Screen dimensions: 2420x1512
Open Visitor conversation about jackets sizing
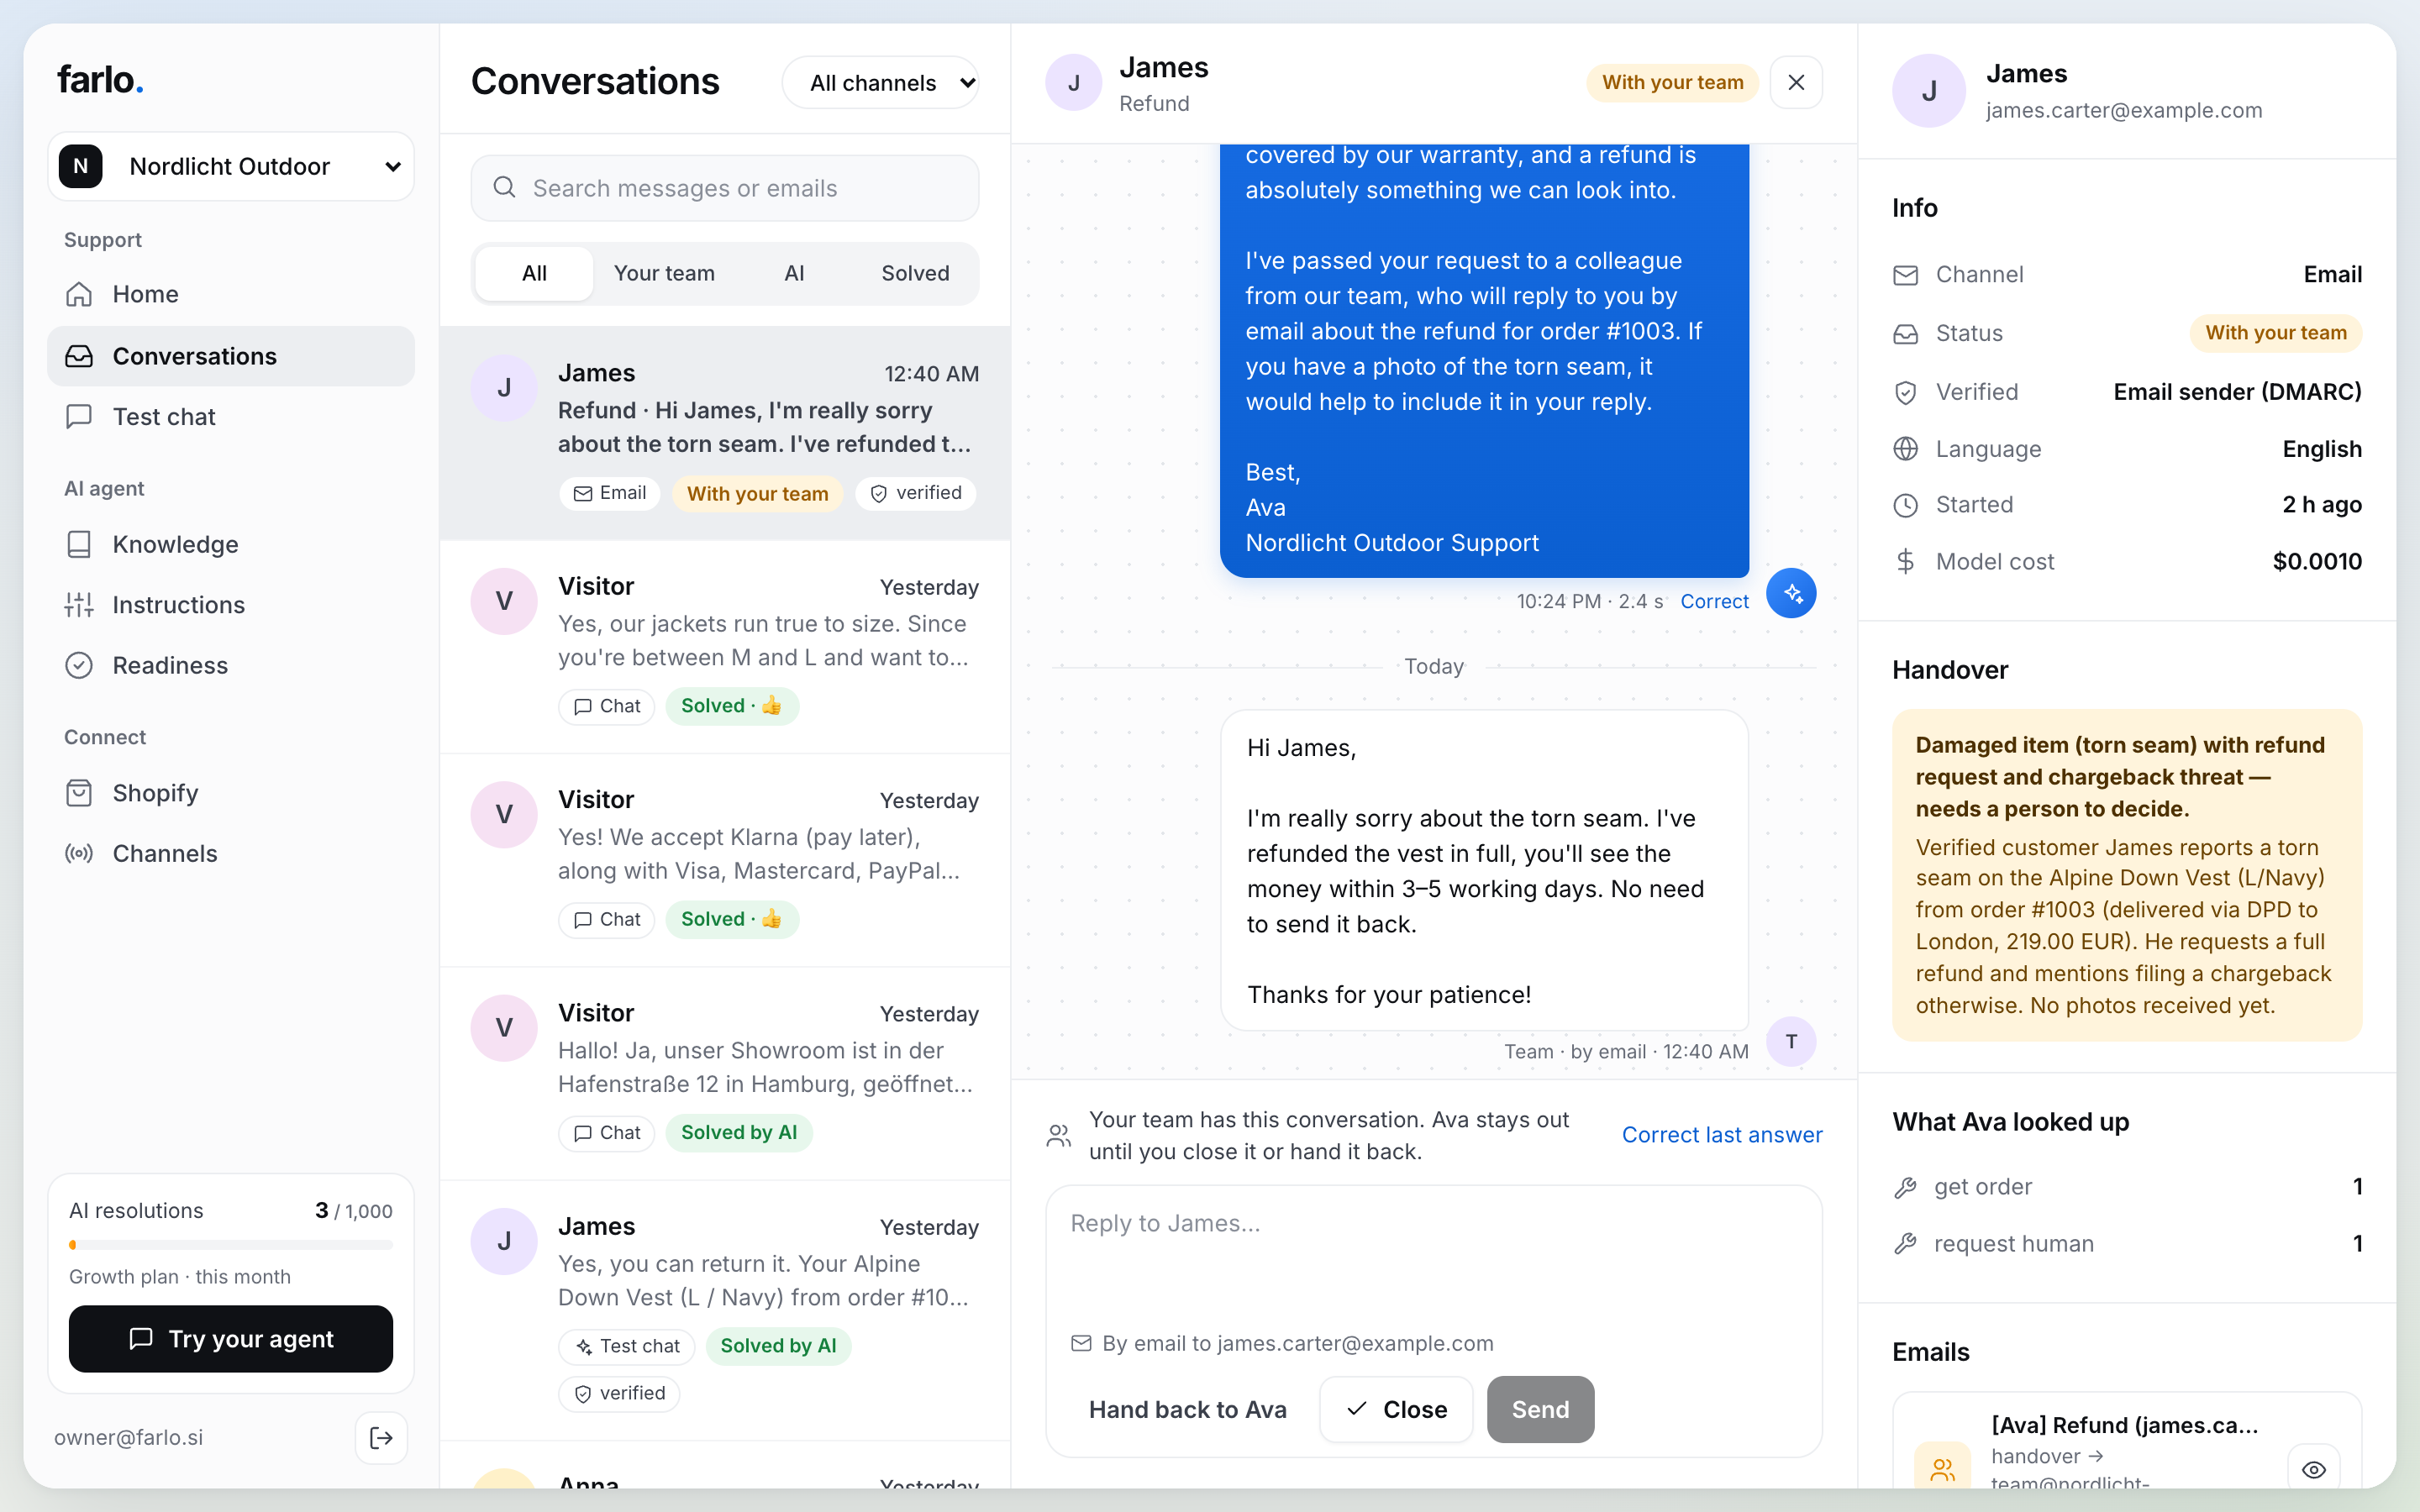coord(725,647)
